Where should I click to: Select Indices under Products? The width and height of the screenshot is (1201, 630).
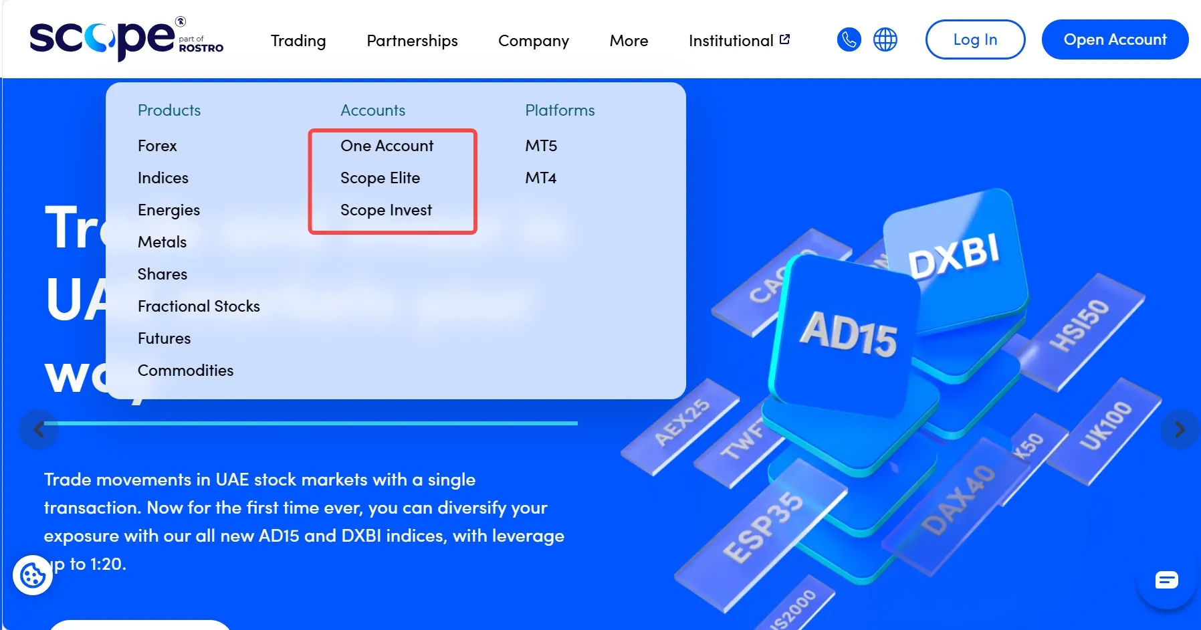[x=163, y=178]
